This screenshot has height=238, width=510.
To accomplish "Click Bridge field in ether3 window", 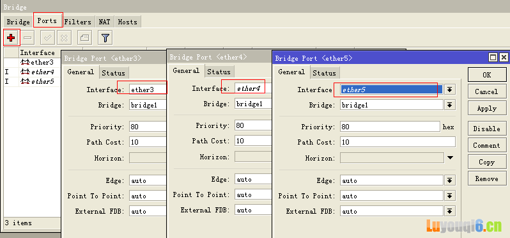I will coord(148,105).
